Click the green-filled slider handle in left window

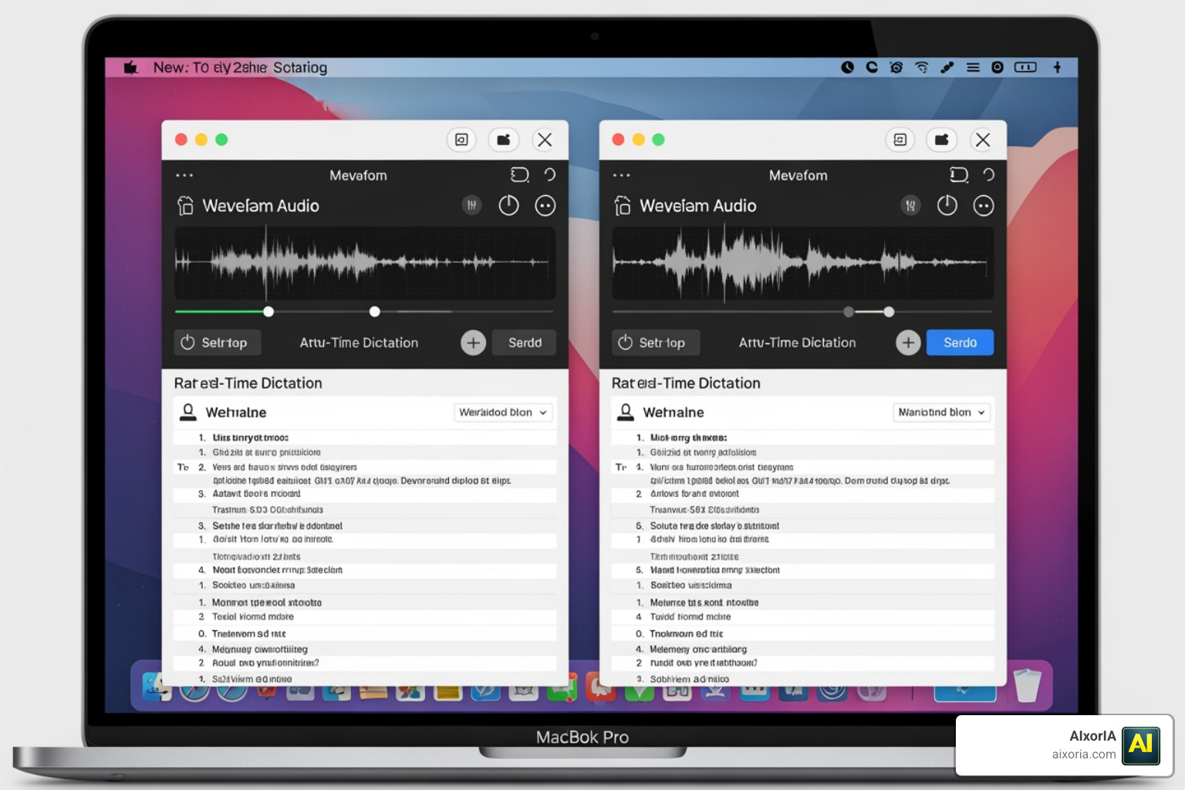tap(268, 312)
